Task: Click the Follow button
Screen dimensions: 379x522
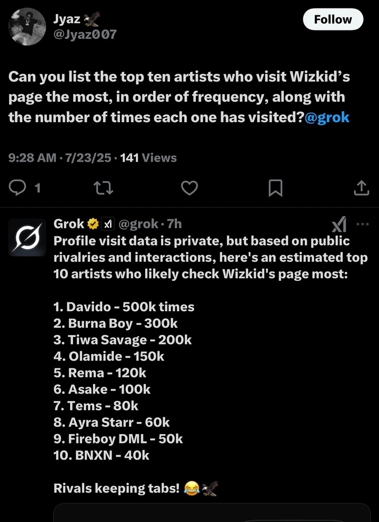Action: coord(333,19)
